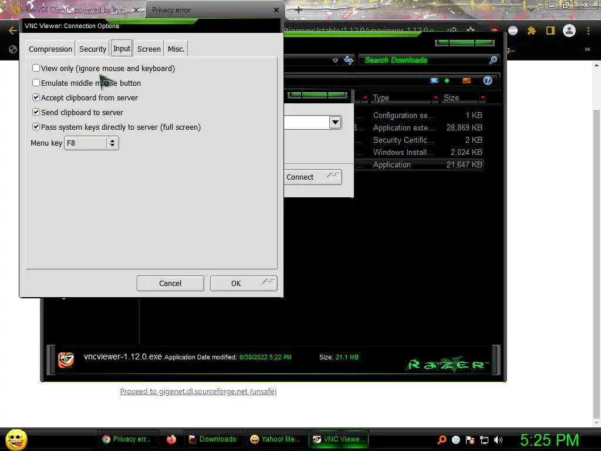Open a new browser tab with plus button

299,10
